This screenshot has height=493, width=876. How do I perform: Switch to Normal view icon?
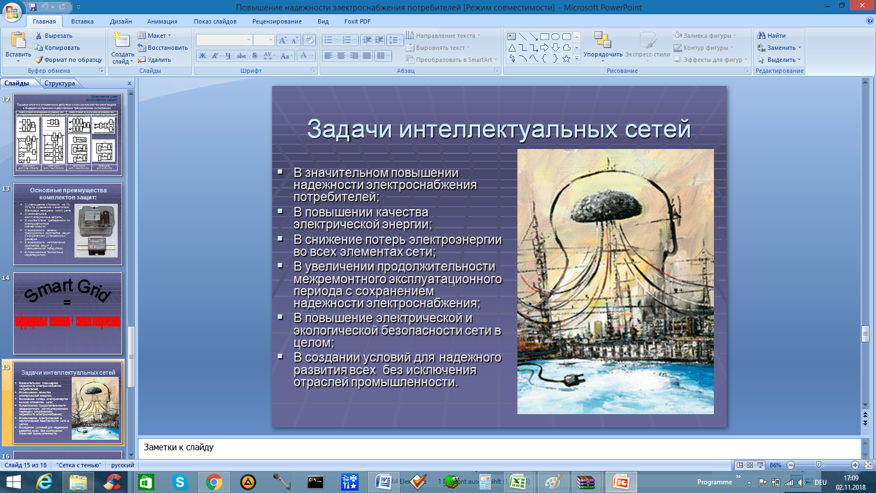click(x=740, y=465)
